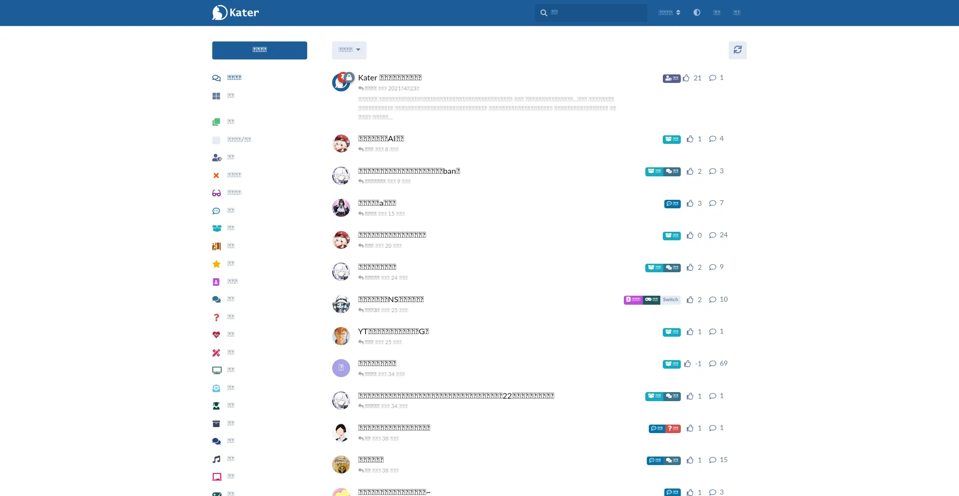Viewport: 959px width, 496px height.
Task: Open the header dropdown with up-down arrows
Action: [x=669, y=12]
